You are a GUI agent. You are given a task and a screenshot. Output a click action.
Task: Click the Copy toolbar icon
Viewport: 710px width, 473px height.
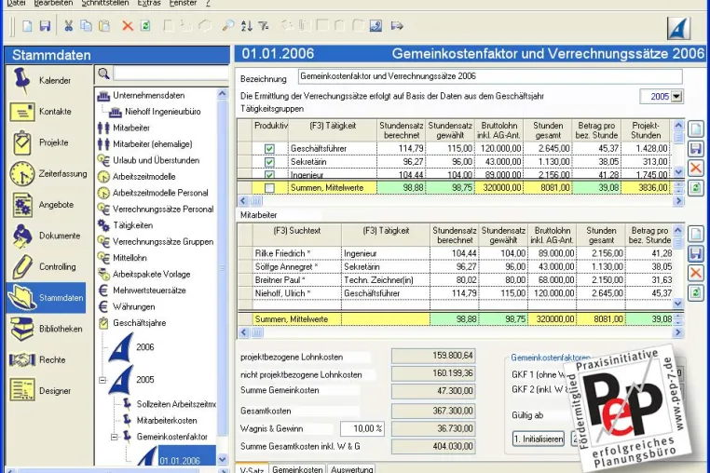coord(86,26)
